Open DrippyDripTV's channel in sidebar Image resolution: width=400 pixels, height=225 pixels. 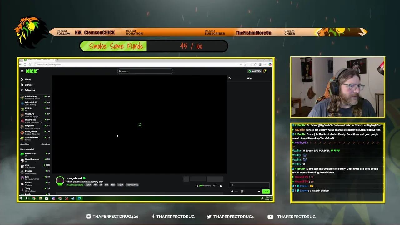click(35, 103)
